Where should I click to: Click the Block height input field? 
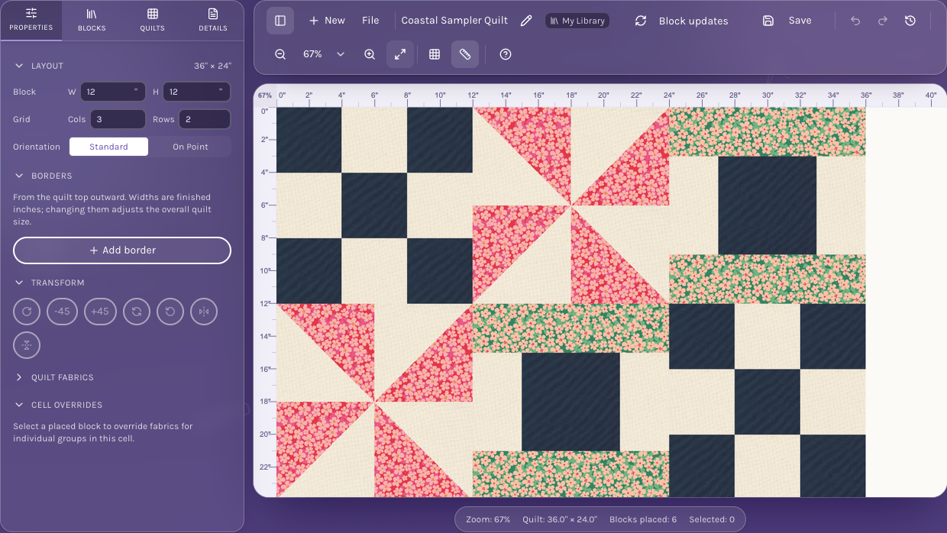pos(196,92)
